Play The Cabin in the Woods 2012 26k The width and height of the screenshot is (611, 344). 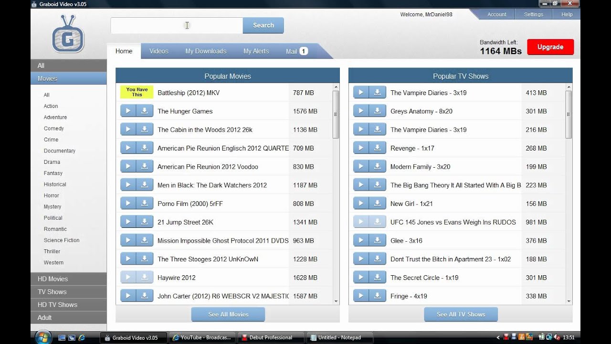pyautogui.click(x=128, y=129)
